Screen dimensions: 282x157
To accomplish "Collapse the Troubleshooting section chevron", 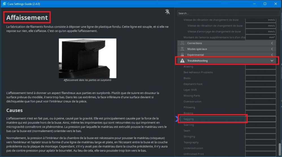I will coord(272,61).
